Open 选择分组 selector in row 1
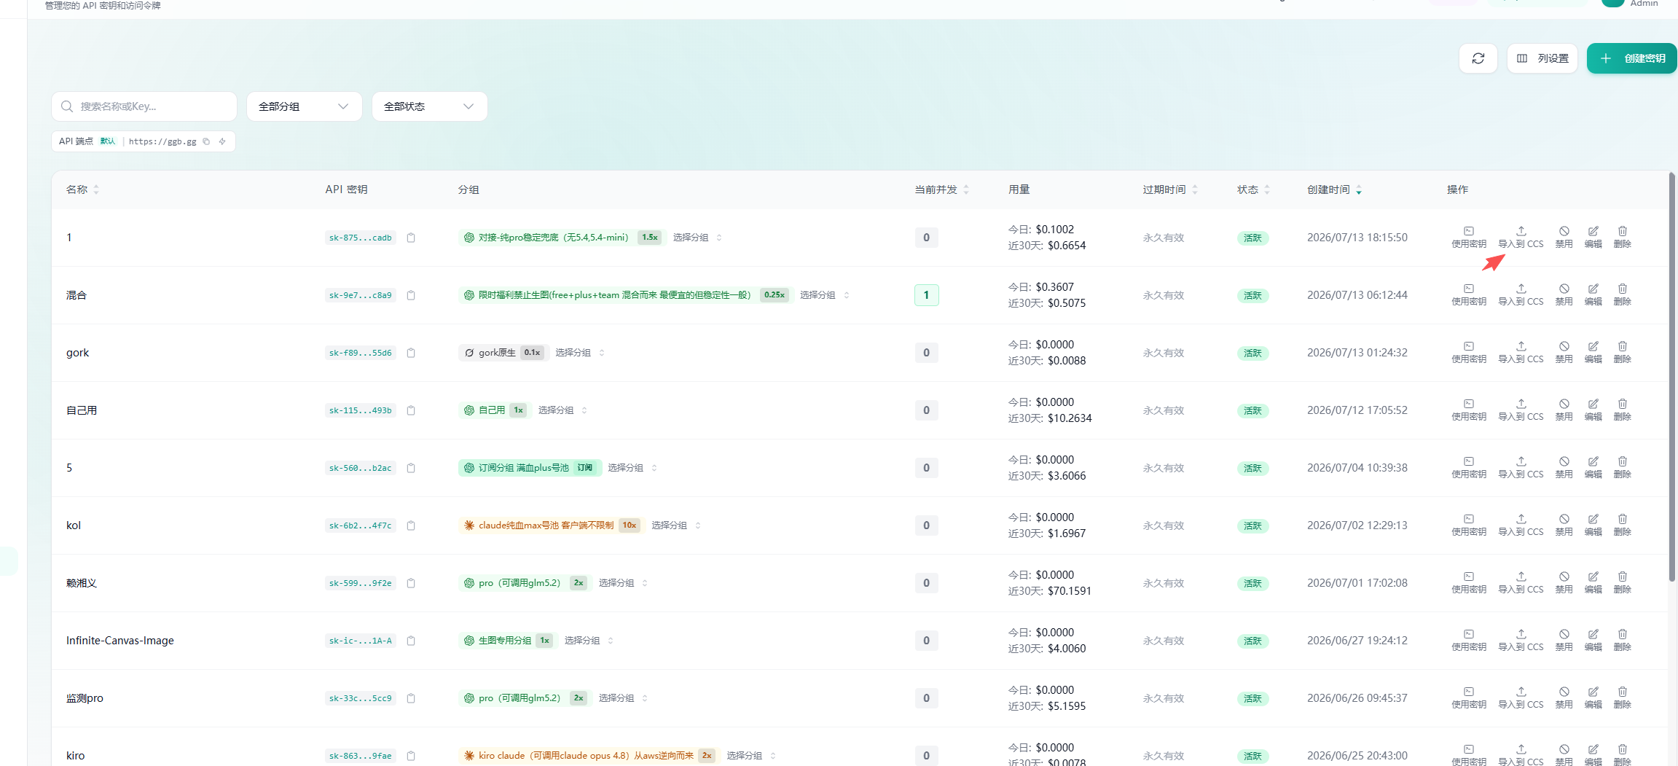Screen dimensions: 1678x766 point(697,238)
